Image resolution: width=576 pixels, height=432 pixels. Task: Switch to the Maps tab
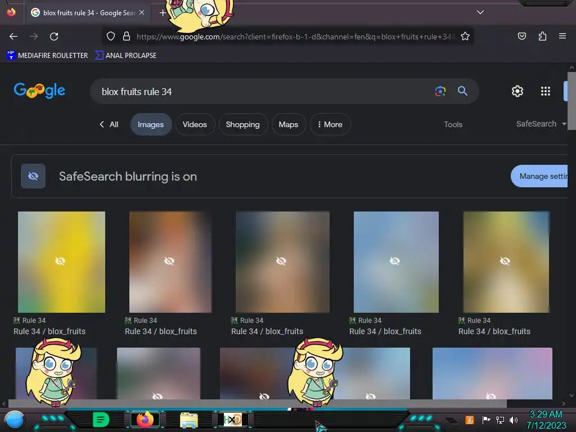click(x=289, y=124)
